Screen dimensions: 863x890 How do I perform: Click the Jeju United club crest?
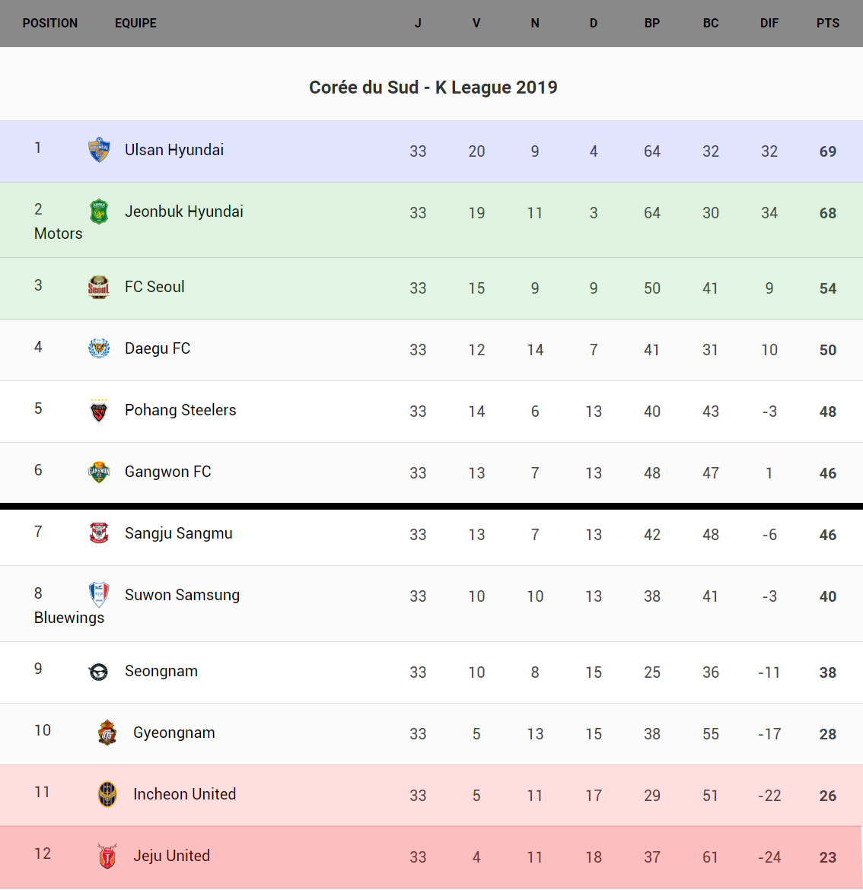(107, 856)
